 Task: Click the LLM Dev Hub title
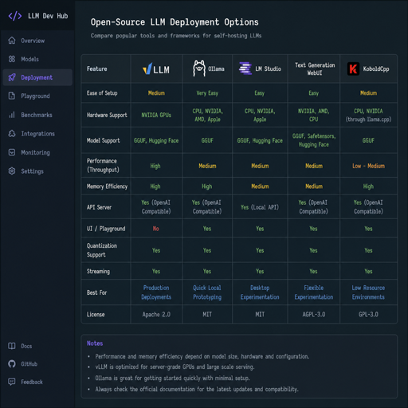[48, 16]
